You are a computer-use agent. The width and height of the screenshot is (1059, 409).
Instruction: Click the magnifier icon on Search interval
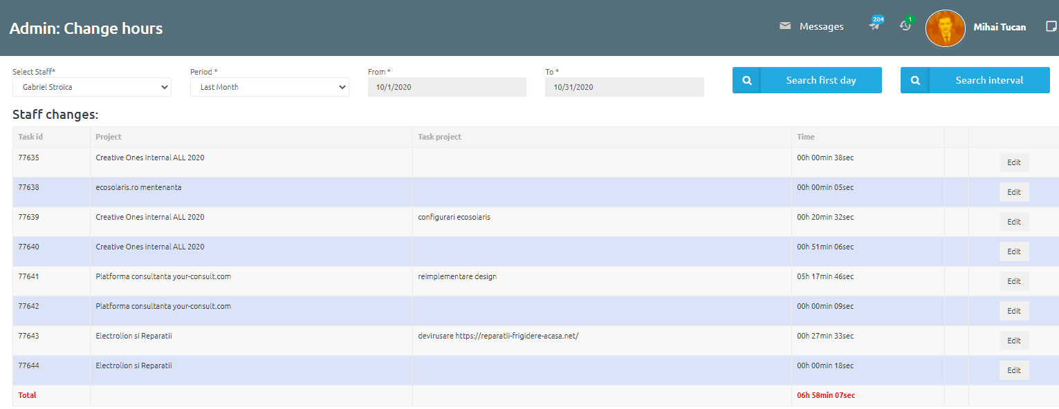pyautogui.click(x=915, y=80)
